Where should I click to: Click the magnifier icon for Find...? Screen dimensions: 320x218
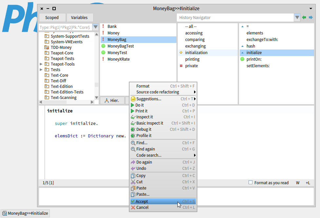pyautogui.click(x=133, y=143)
